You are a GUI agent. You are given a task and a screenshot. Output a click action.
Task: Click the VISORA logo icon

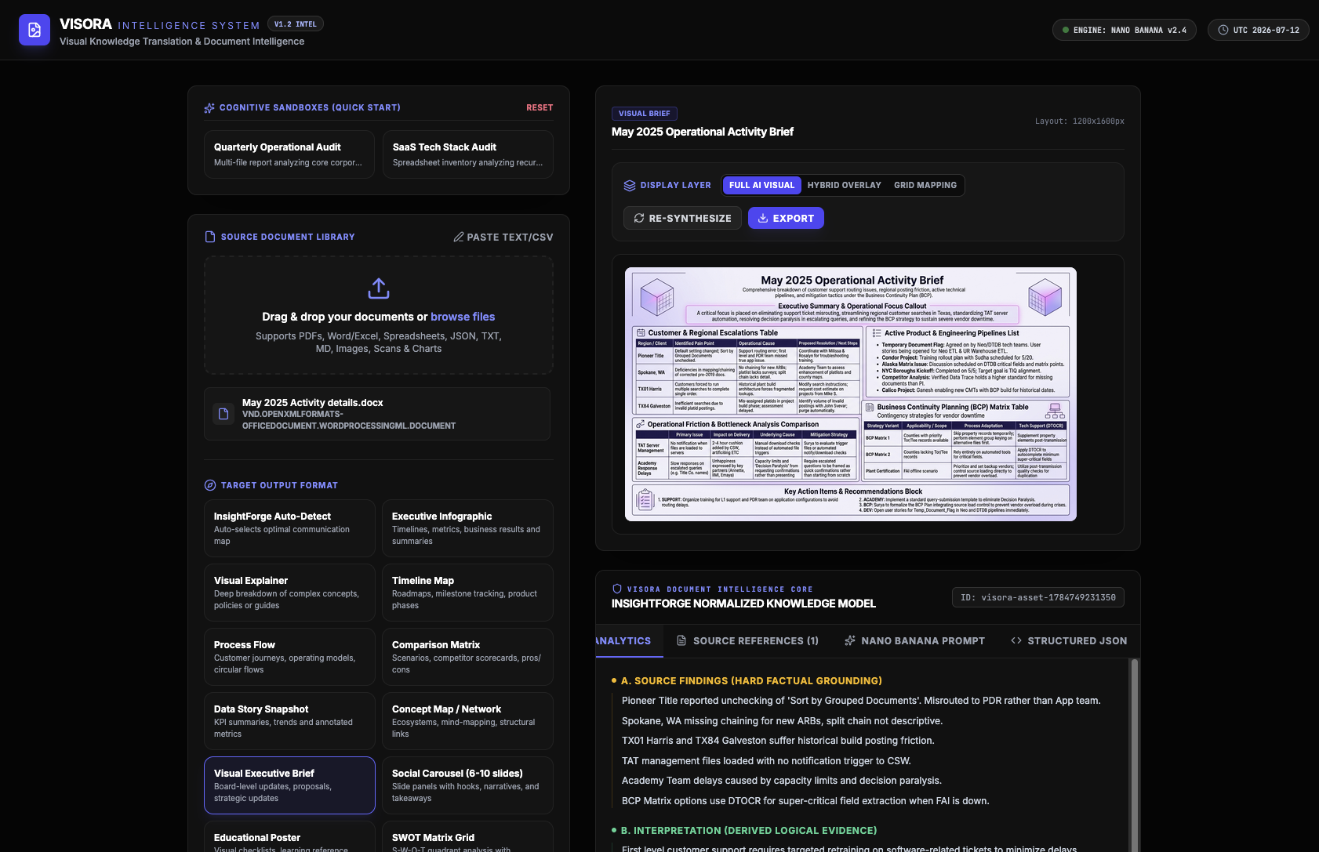click(35, 30)
